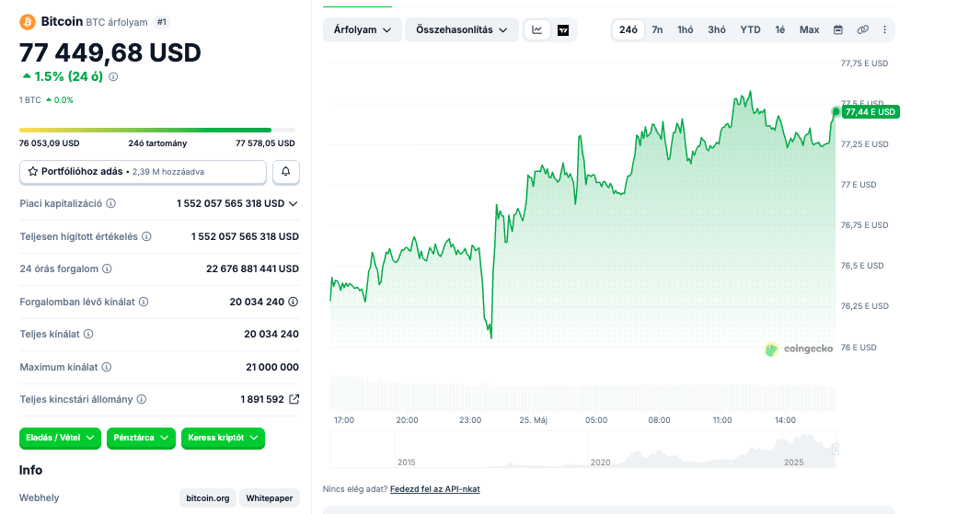
Task: Click the 76 053,09 USD low value
Action: 50,143
